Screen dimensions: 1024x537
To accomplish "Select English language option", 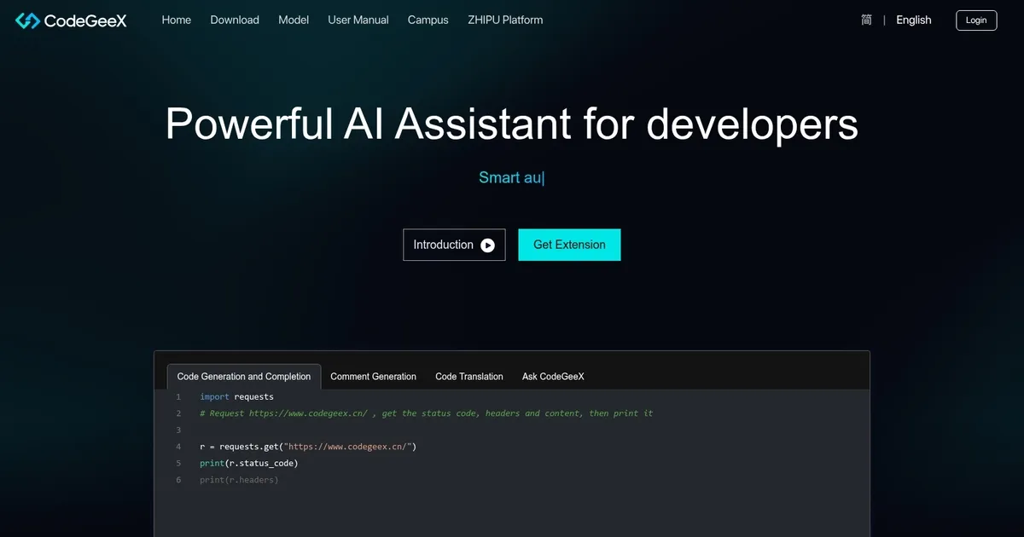I will 913,20.
